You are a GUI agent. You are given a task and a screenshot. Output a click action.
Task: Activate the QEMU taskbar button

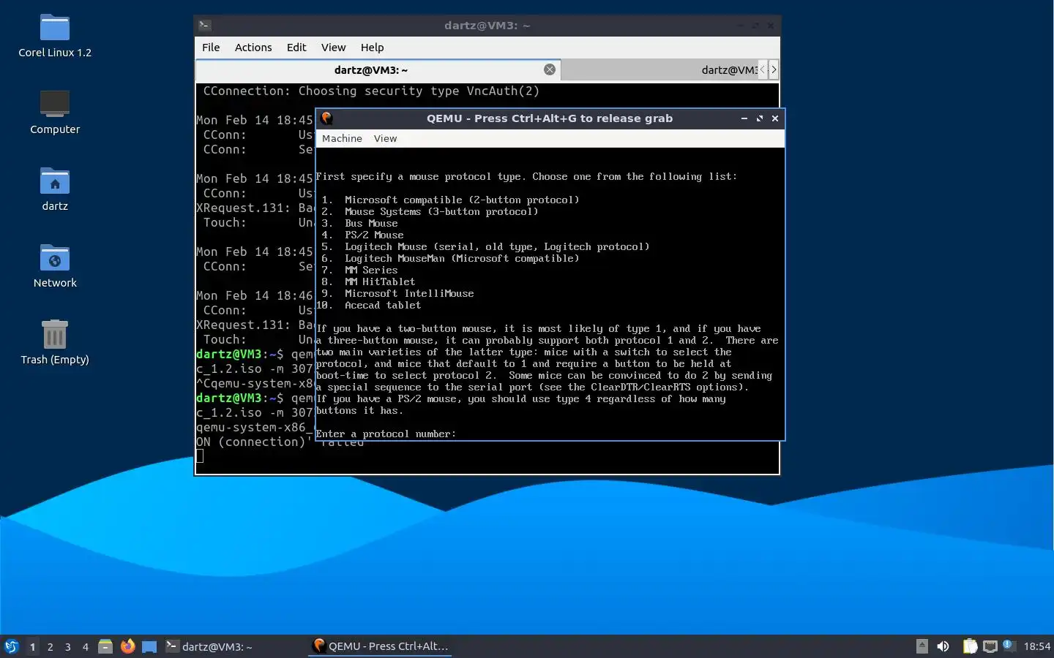tap(380, 646)
